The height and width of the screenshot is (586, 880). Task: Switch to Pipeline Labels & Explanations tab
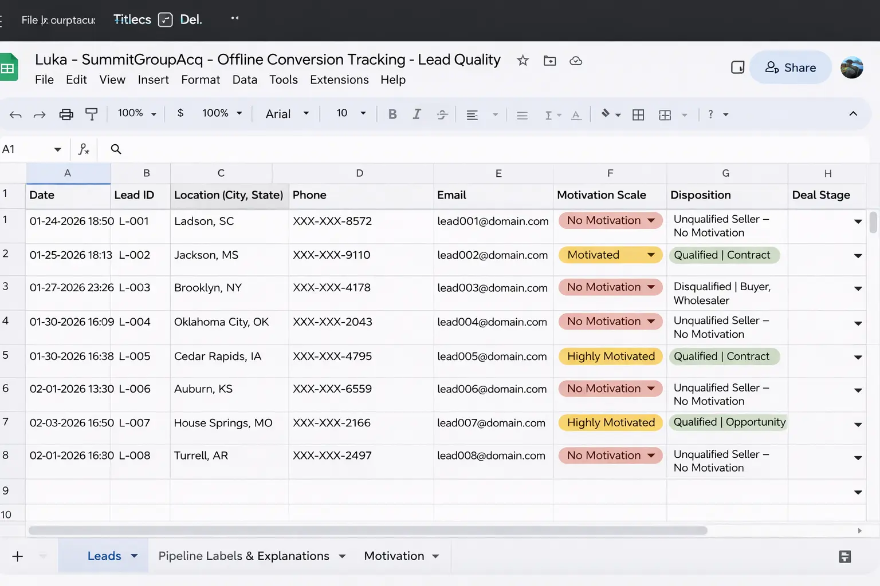(244, 556)
